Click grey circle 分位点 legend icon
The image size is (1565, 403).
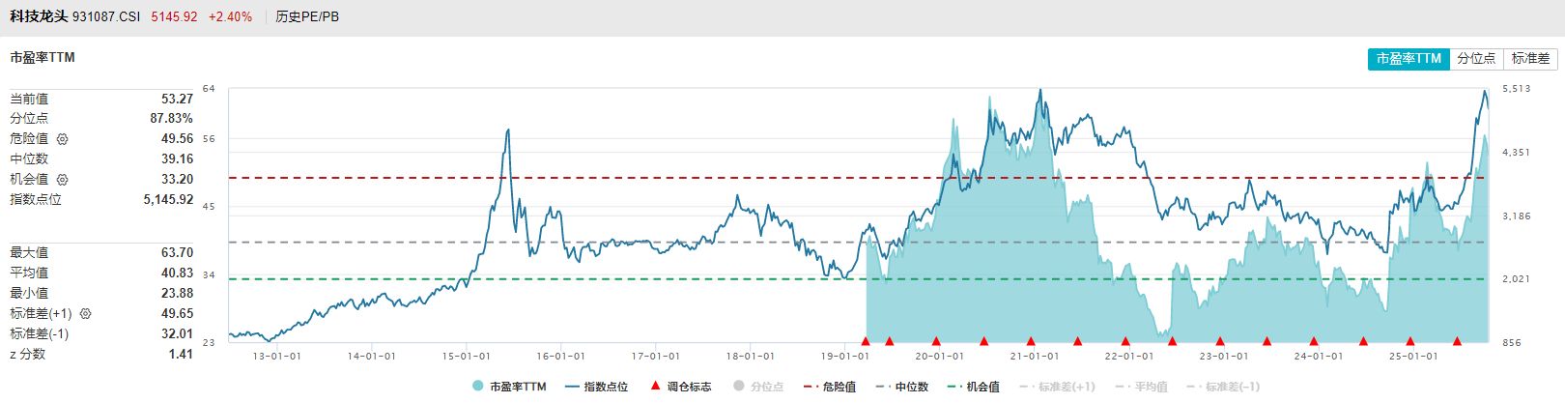click(739, 387)
